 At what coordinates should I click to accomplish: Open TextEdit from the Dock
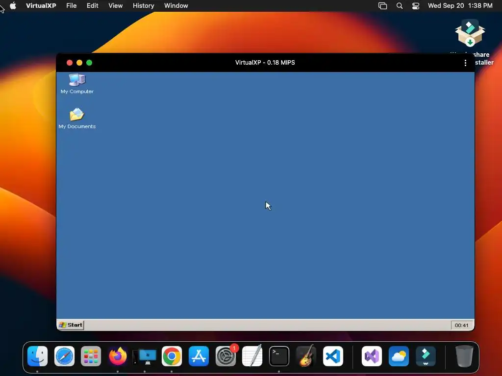pyautogui.click(x=252, y=356)
